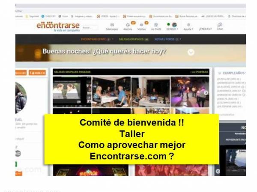The image size is (257, 192).
Task: Expand the SERGIO account dropdown
Action: click(172, 29)
